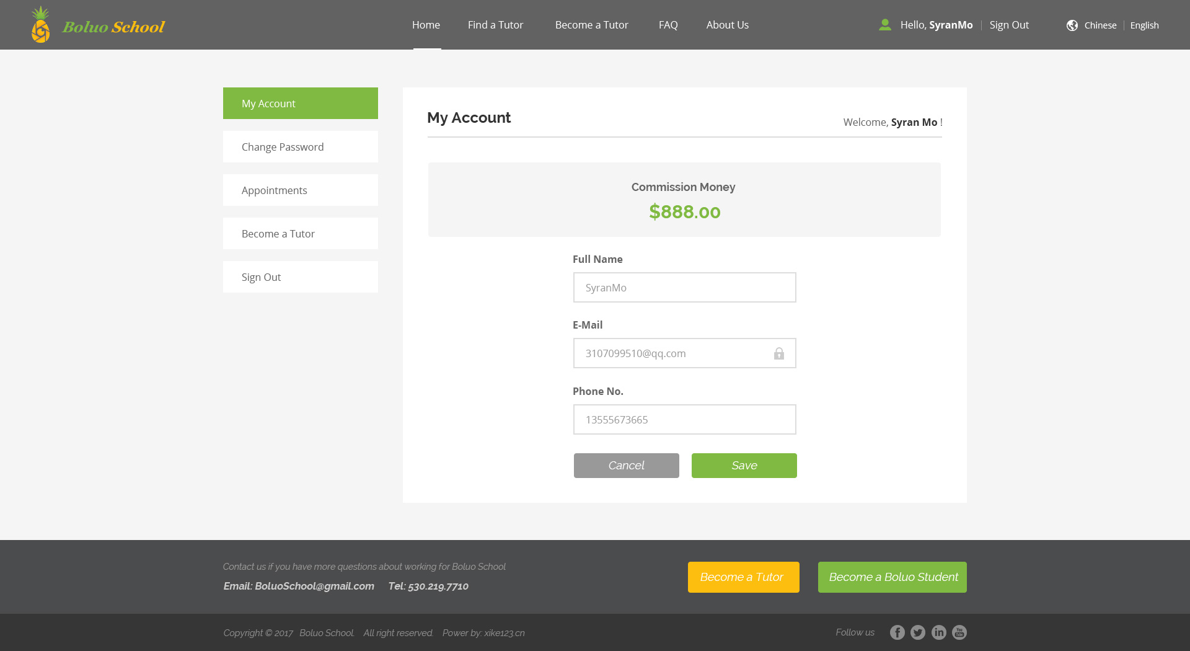The height and width of the screenshot is (651, 1190).
Task: Open the Facebook page from footer
Action: click(x=897, y=632)
